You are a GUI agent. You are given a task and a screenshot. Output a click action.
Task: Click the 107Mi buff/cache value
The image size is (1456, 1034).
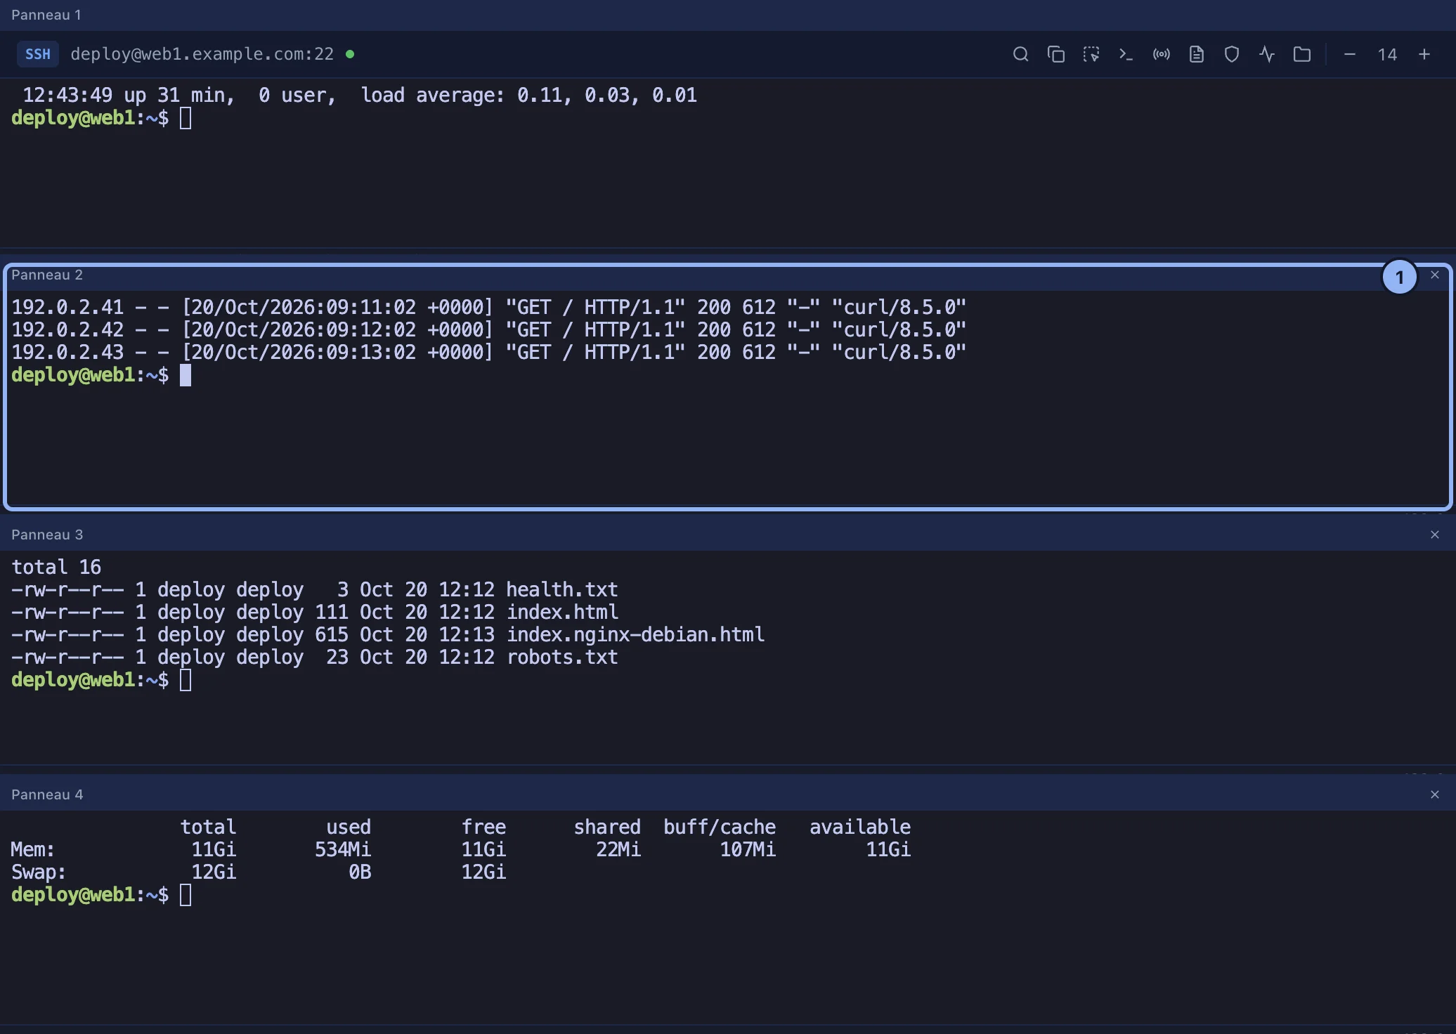748,849
